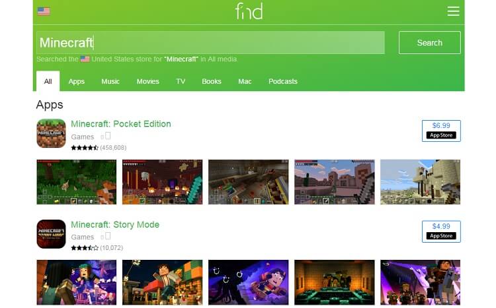This screenshot has width=496, height=308.
Task: Open Pocket Edition forest screenshot thumbnail
Action: [77, 182]
